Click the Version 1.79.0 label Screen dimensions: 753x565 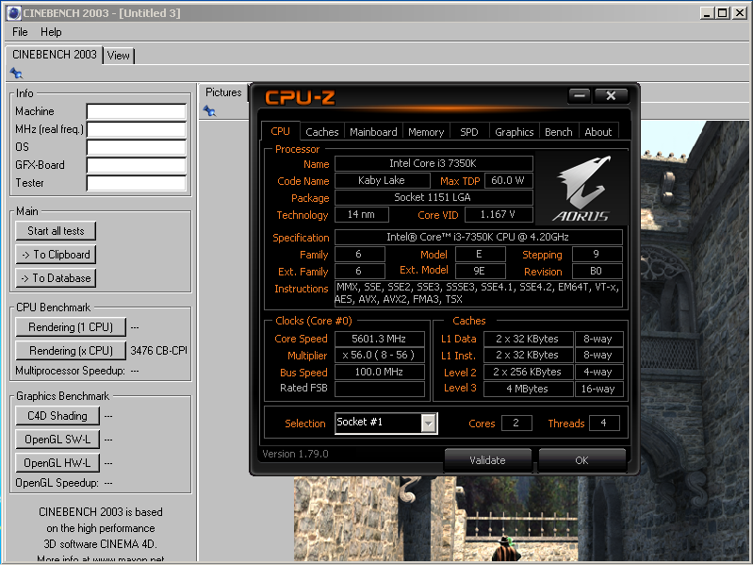point(295,454)
